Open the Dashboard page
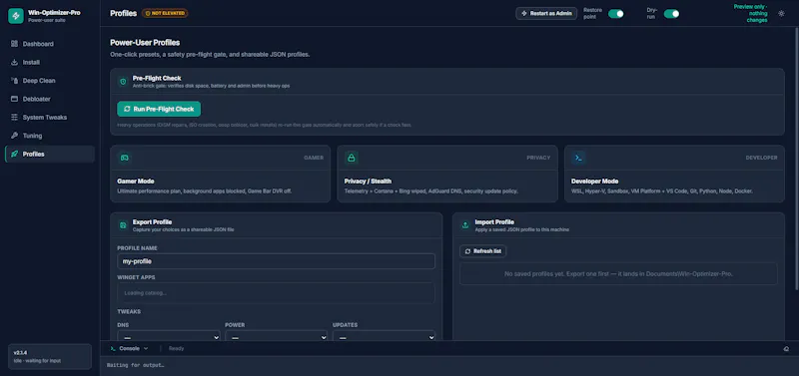This screenshot has height=376, width=799. click(x=50, y=44)
